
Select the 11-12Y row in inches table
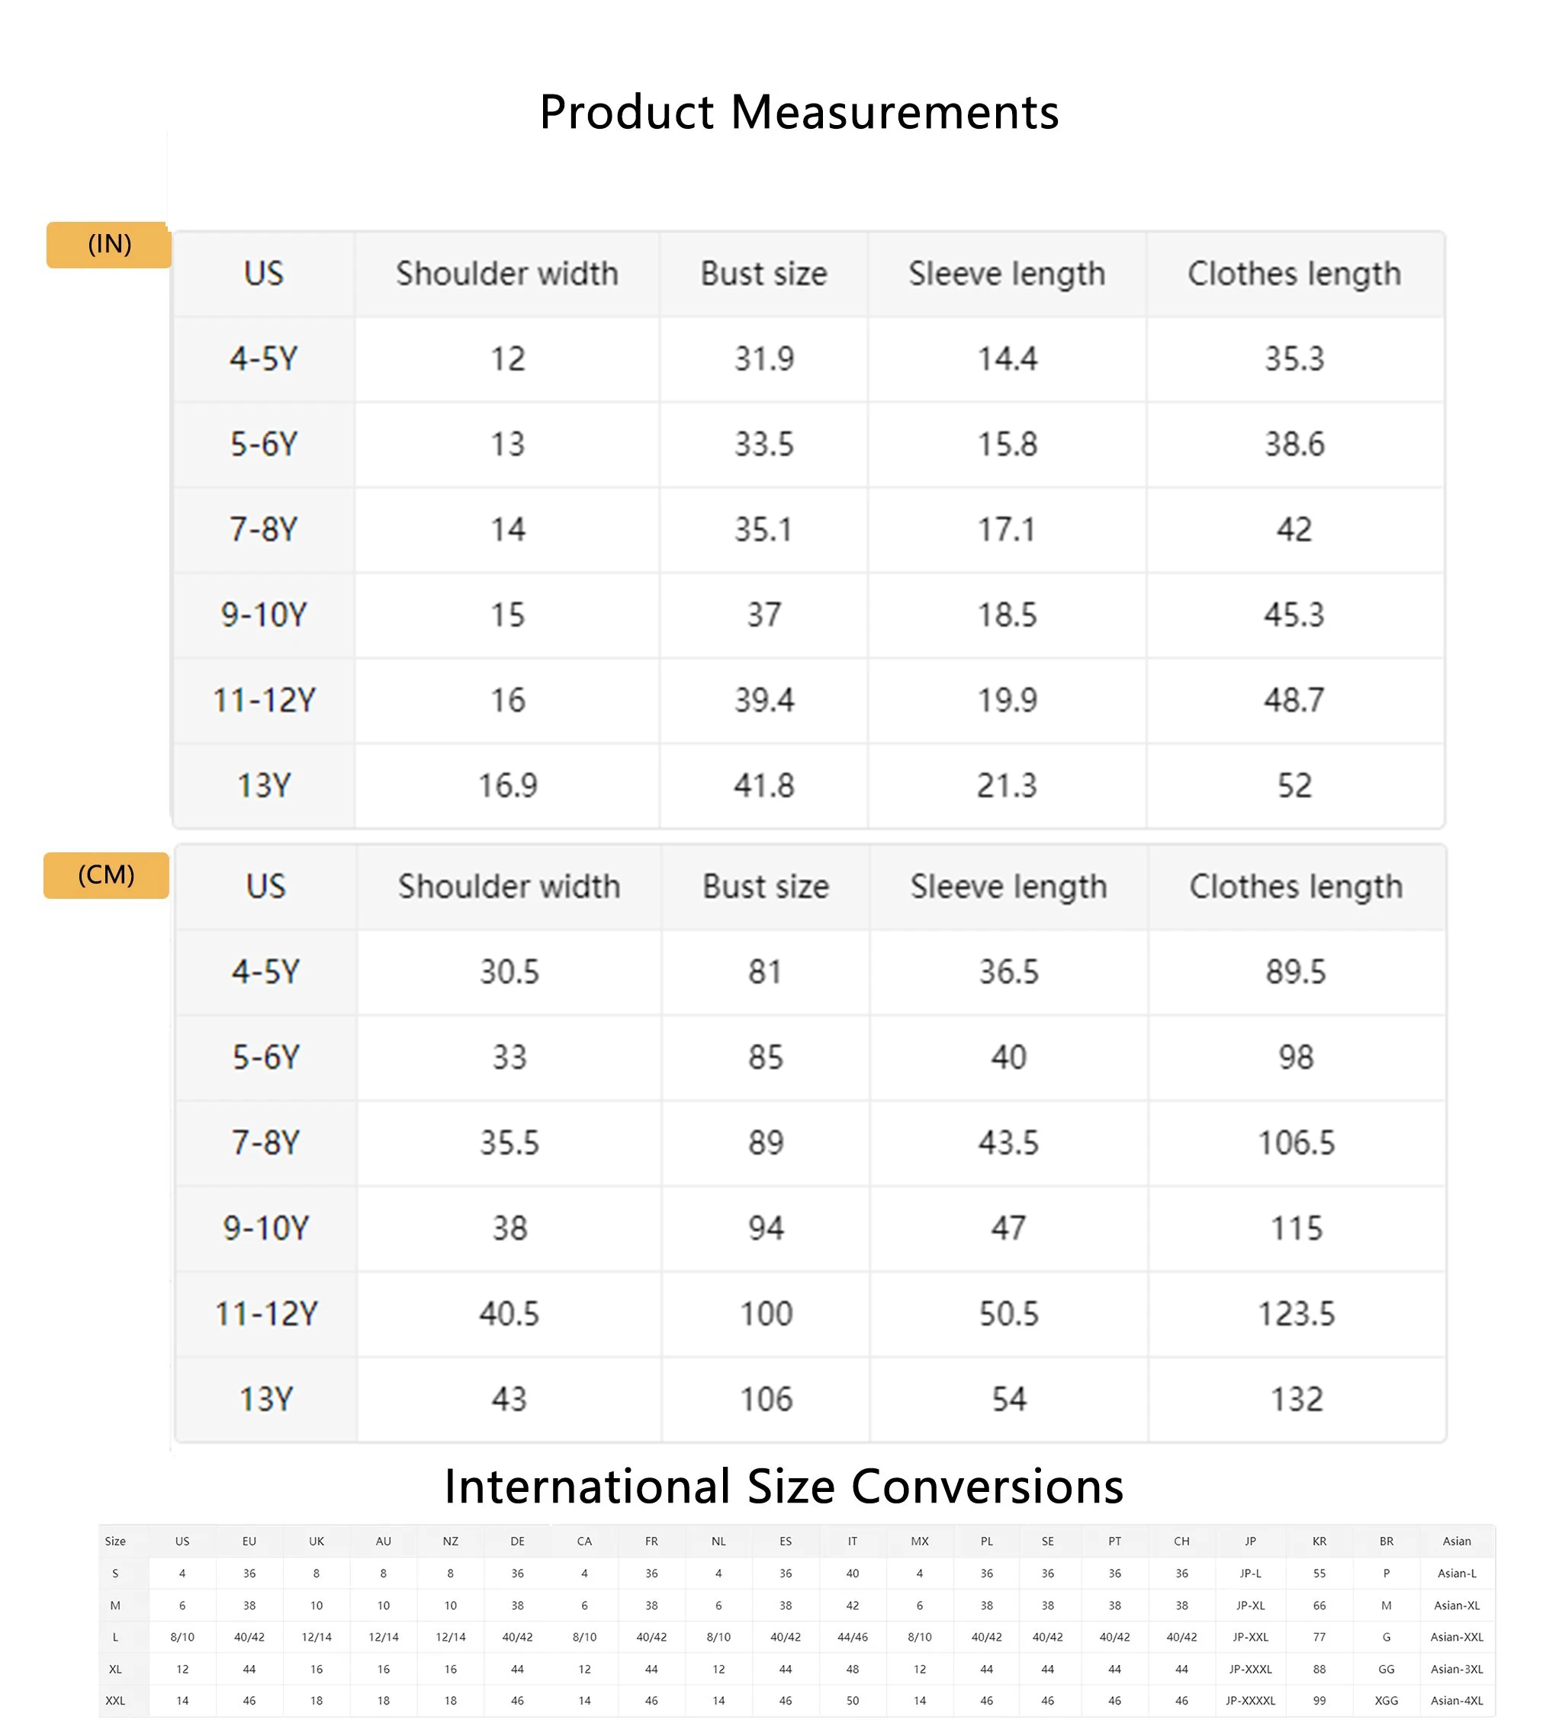808,701
